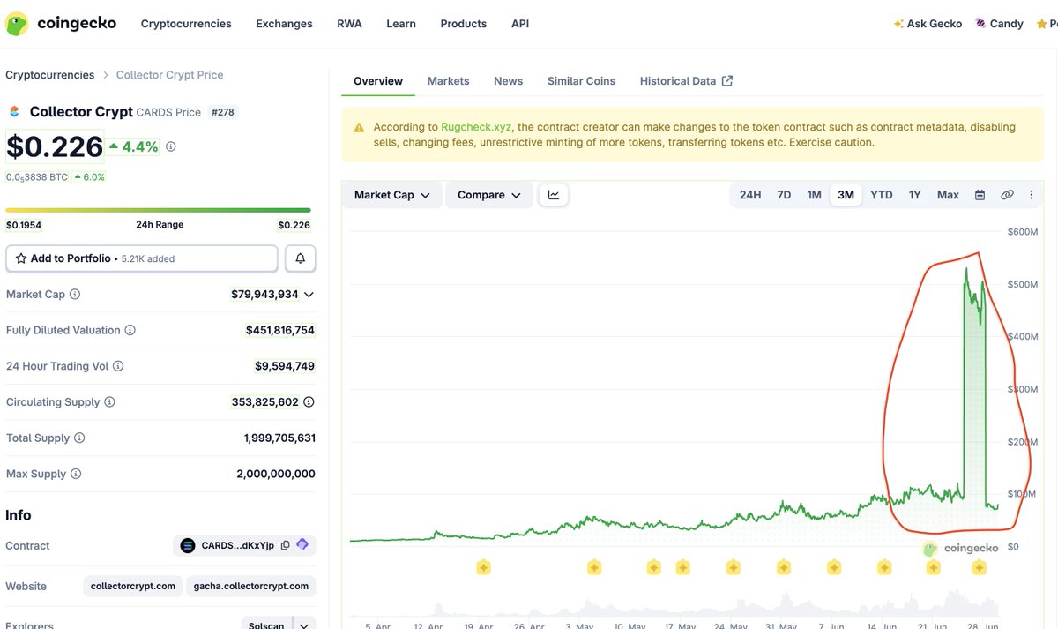The height and width of the screenshot is (629, 1058).
Task: Click the Solscan explorer button
Action: pyautogui.click(x=266, y=624)
